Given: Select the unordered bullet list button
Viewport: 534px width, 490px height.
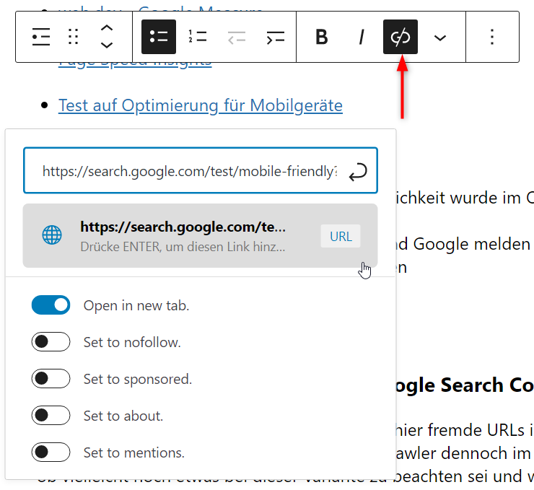Looking at the screenshot, I should coord(159,37).
